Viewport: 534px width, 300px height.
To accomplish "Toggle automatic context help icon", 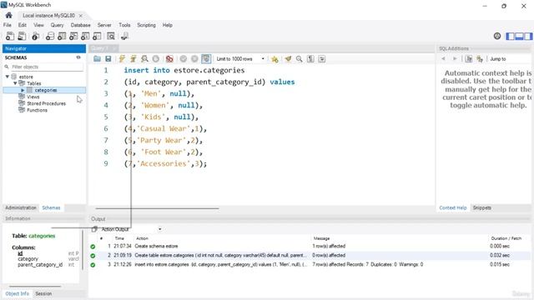I will [480, 59].
